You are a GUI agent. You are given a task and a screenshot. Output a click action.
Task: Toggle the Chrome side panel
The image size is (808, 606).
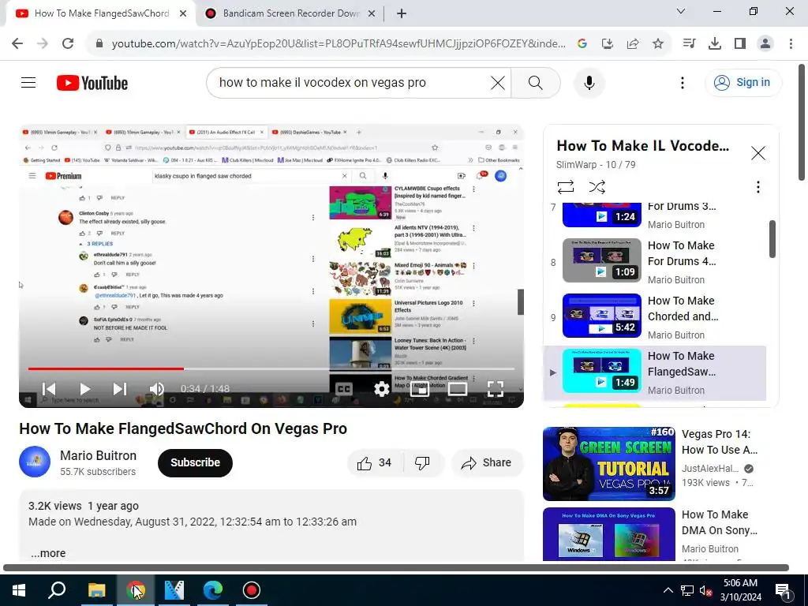(x=740, y=43)
